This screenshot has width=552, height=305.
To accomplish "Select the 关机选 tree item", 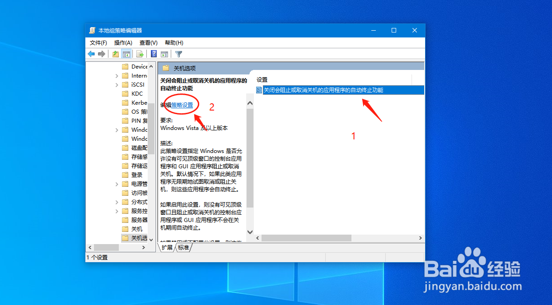I will tap(139, 238).
